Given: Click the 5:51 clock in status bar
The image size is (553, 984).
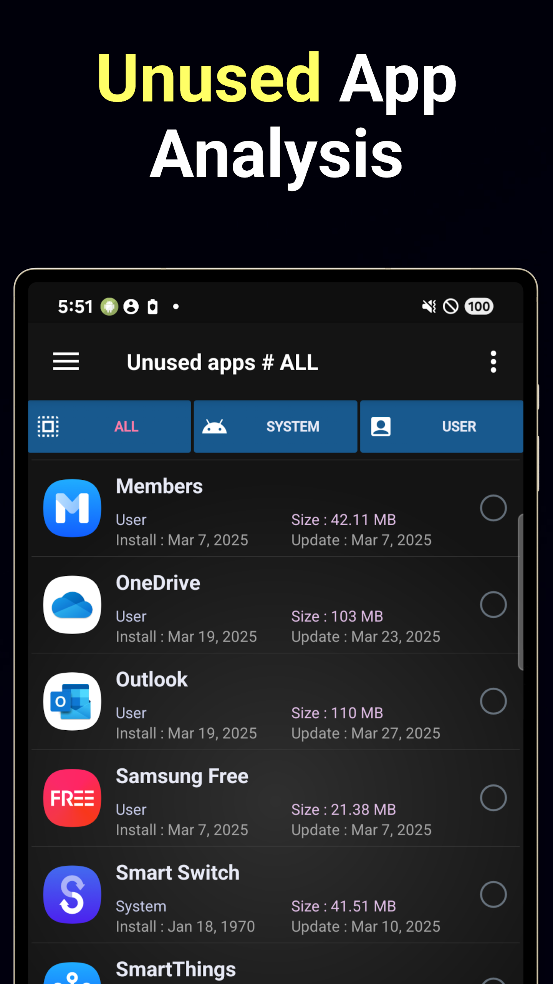Looking at the screenshot, I should (75, 307).
